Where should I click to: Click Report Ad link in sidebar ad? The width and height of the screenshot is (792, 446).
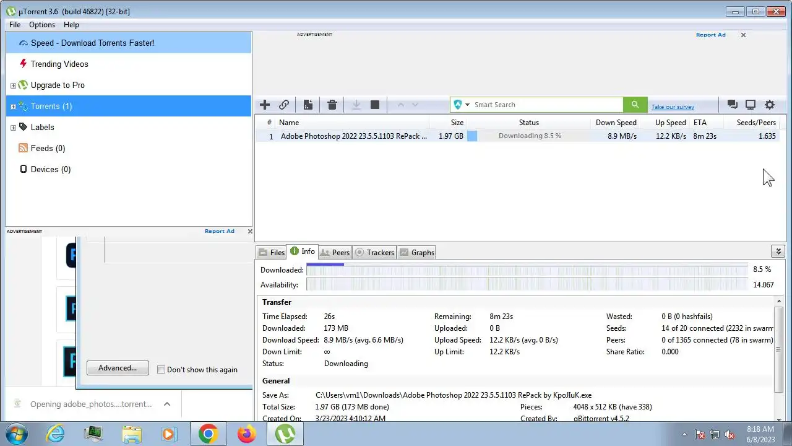pyautogui.click(x=220, y=231)
